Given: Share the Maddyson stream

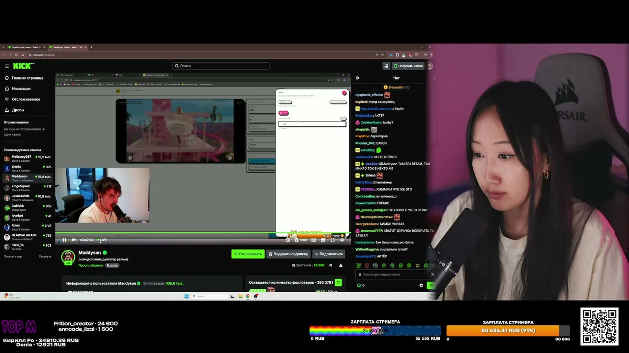Looking at the screenshot, I should [x=330, y=265].
